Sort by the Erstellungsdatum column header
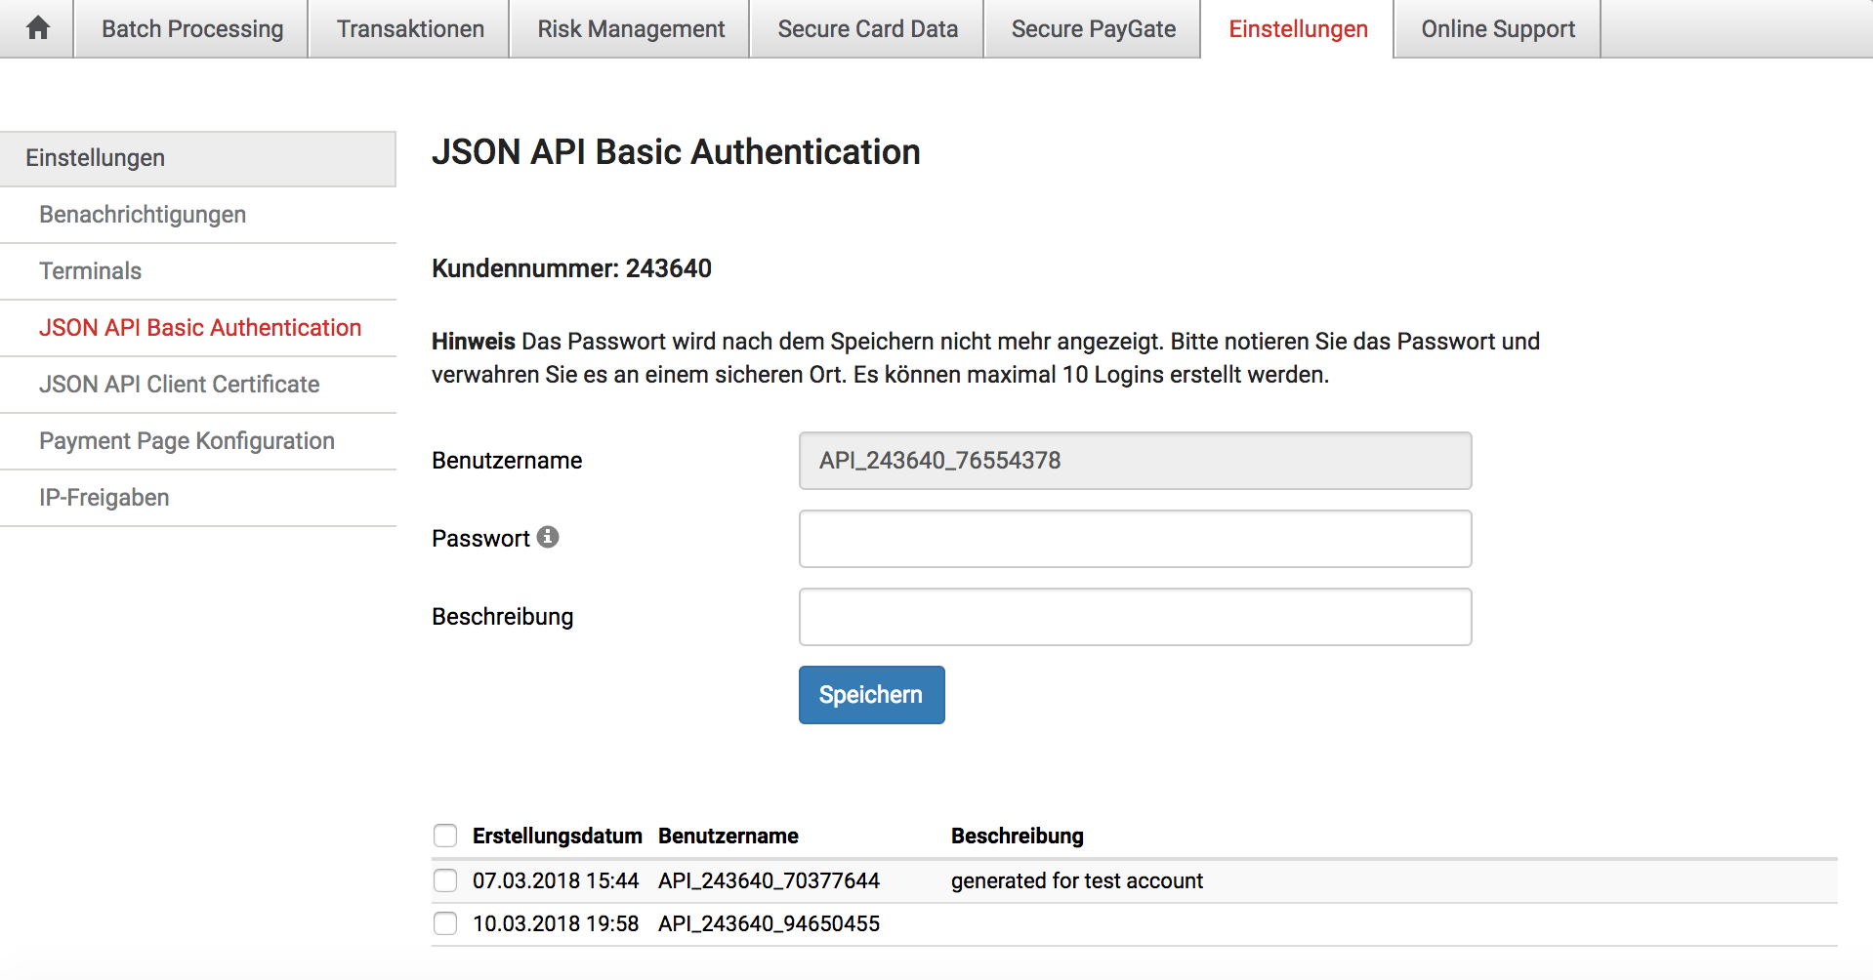This screenshot has height=980, width=1873. click(x=557, y=836)
